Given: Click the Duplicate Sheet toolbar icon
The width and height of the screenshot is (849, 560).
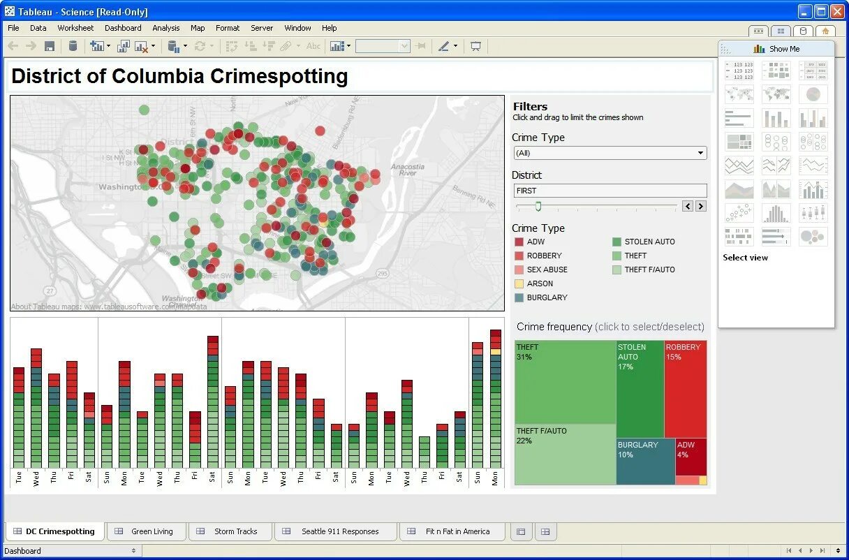Looking at the screenshot, I should 124,46.
